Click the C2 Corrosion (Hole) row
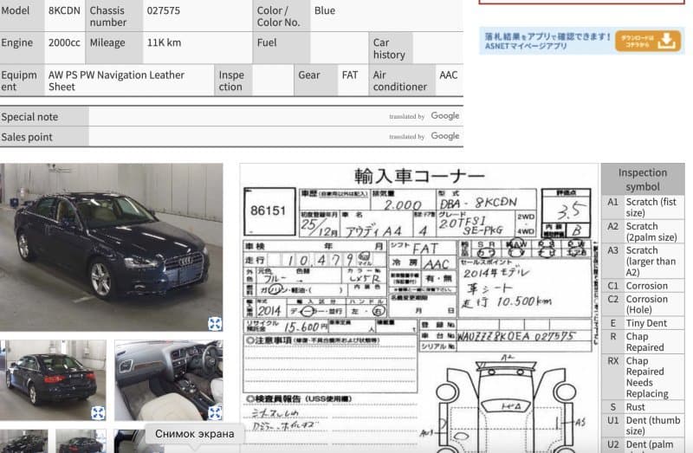Screen dimensions: 693x453 tap(643, 305)
